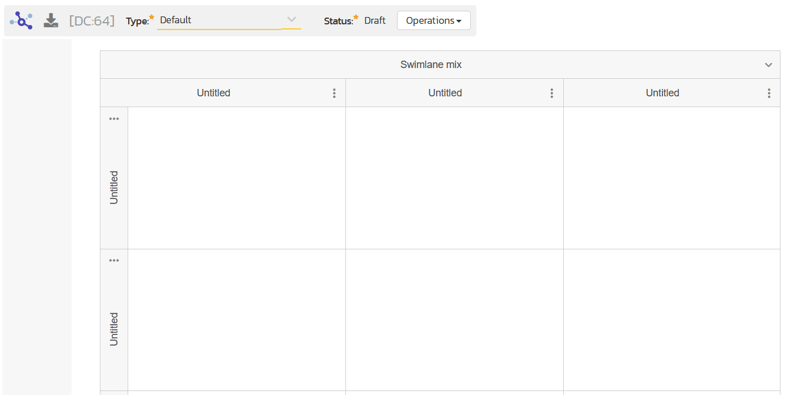Click the Type field showing Default
785x395 pixels.
pyautogui.click(x=219, y=20)
